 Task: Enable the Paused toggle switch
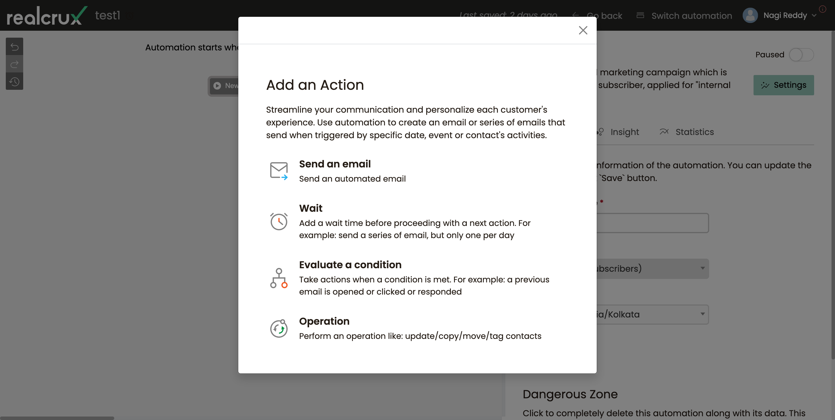point(802,55)
